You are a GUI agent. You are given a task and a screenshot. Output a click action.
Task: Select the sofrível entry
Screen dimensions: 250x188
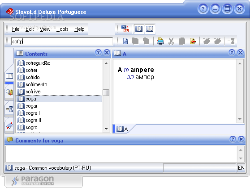click(59, 92)
